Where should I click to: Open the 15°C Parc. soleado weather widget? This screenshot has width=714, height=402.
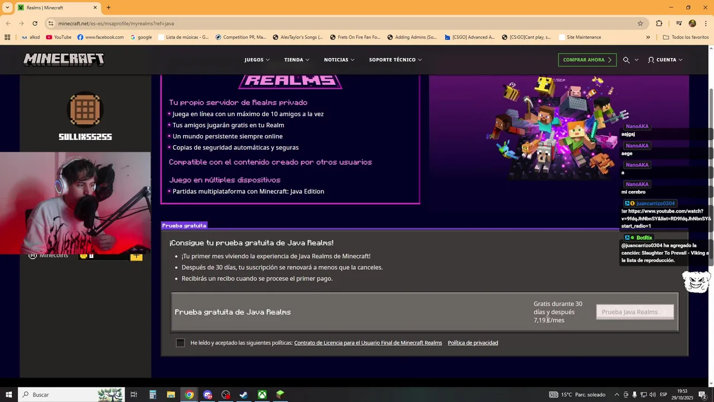pos(577,395)
